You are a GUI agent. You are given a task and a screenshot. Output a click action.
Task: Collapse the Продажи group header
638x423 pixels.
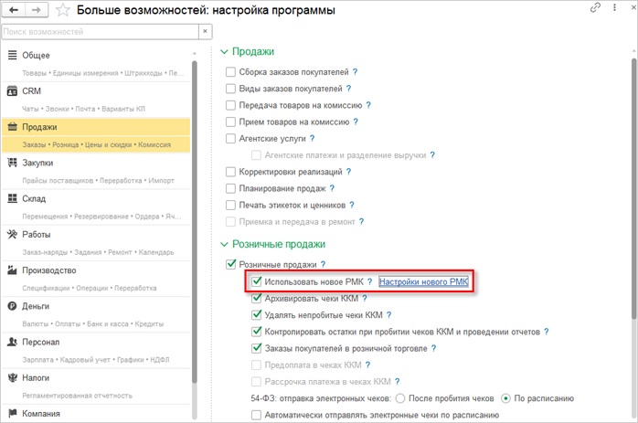tap(248, 52)
